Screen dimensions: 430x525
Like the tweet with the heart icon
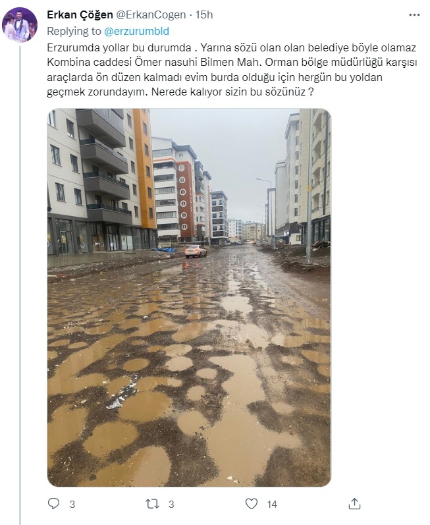(252, 503)
